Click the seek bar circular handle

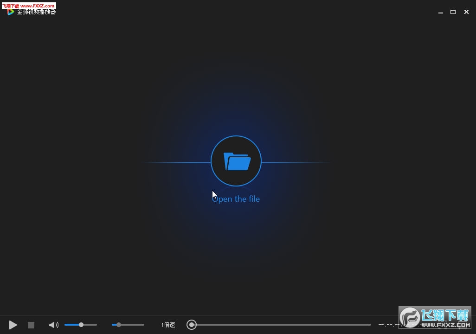(192, 325)
